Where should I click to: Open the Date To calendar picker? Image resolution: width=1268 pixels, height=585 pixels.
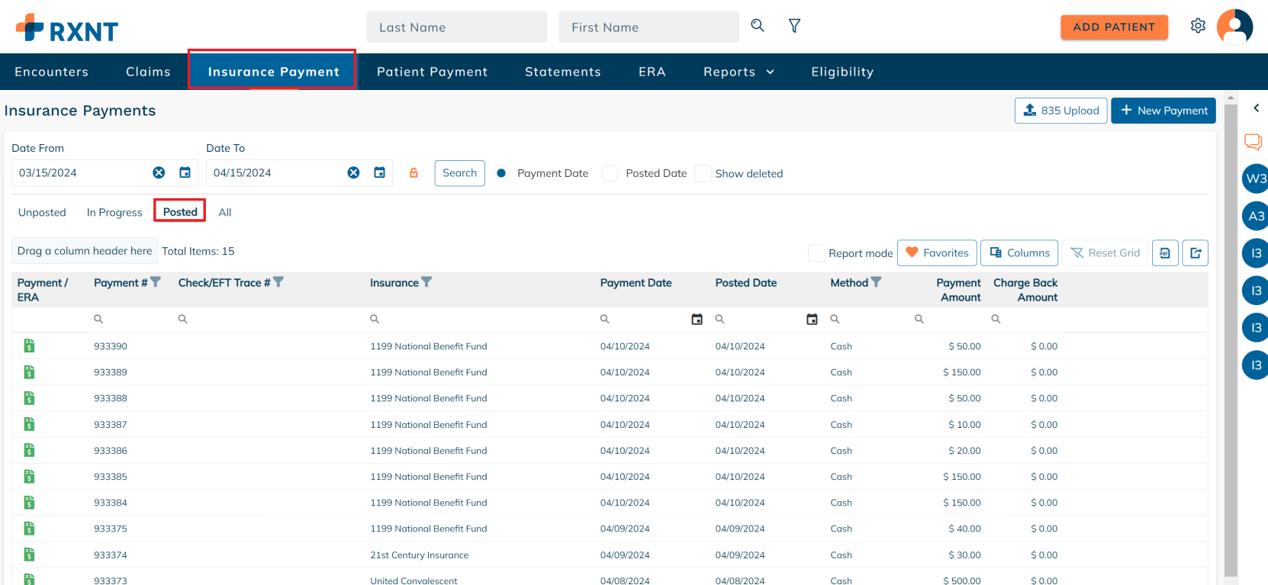(379, 173)
